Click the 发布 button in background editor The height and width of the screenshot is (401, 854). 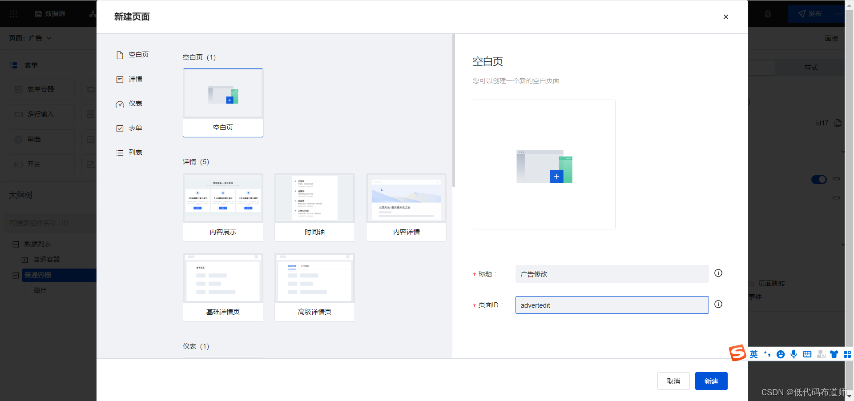pos(810,14)
